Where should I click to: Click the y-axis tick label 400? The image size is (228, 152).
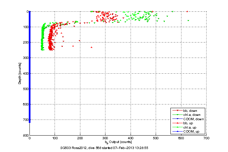[25, 73]
